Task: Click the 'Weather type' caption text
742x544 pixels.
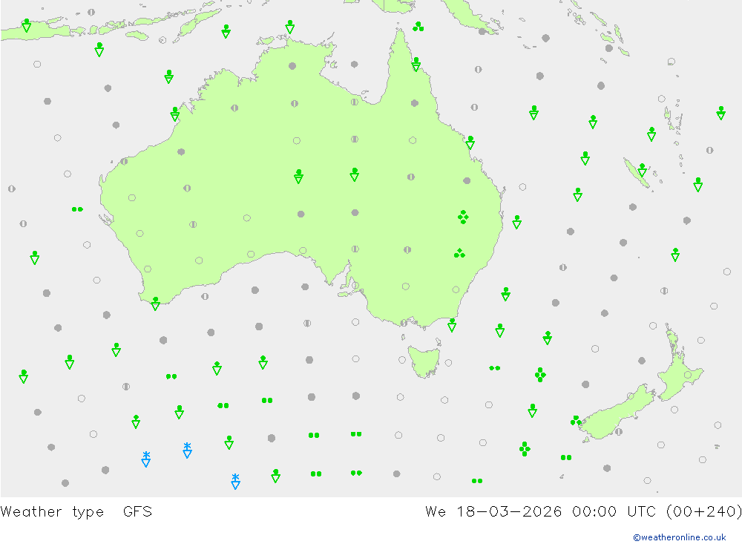Action: (52, 511)
